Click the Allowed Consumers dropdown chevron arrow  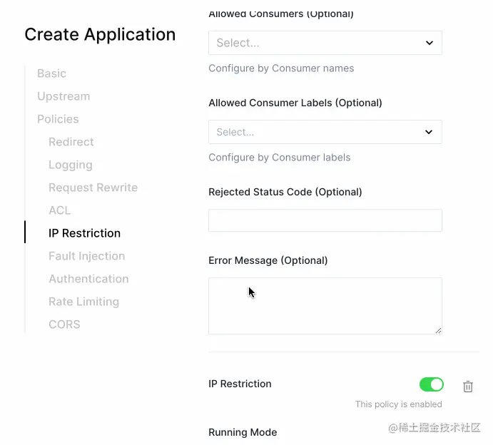[x=430, y=43]
